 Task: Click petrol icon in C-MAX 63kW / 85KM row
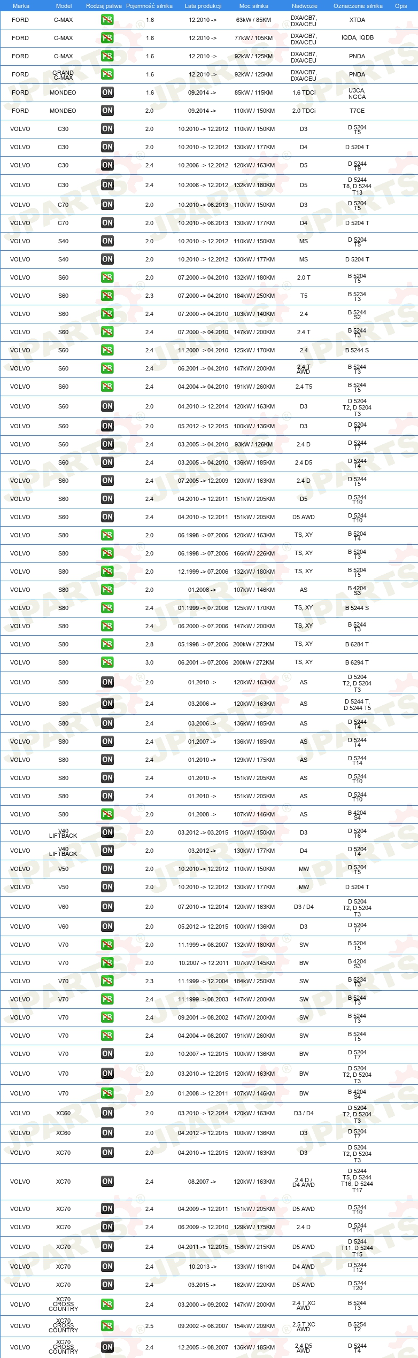[107, 20]
